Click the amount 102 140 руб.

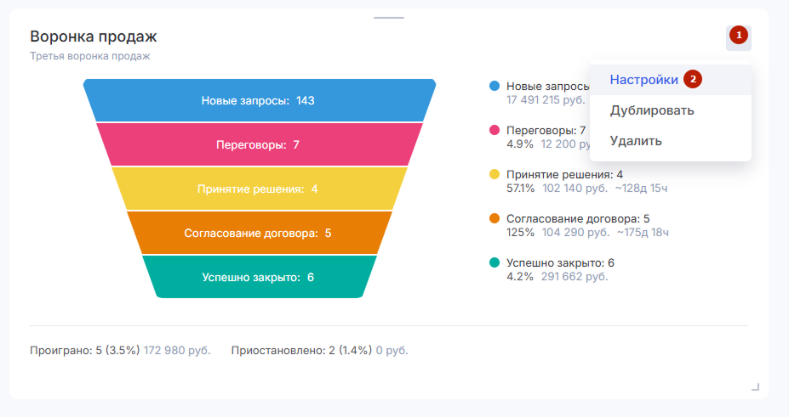[x=575, y=189]
